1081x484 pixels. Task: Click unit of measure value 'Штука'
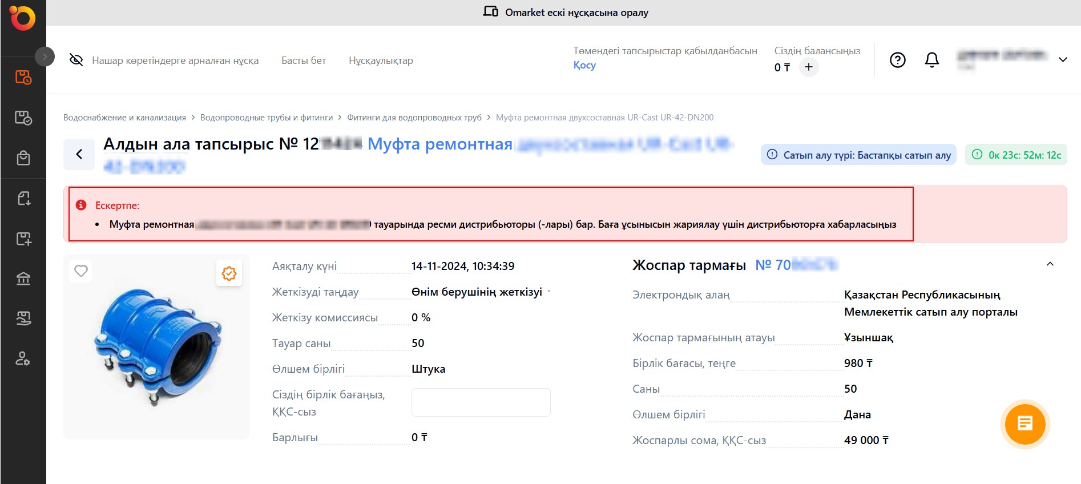pos(429,369)
